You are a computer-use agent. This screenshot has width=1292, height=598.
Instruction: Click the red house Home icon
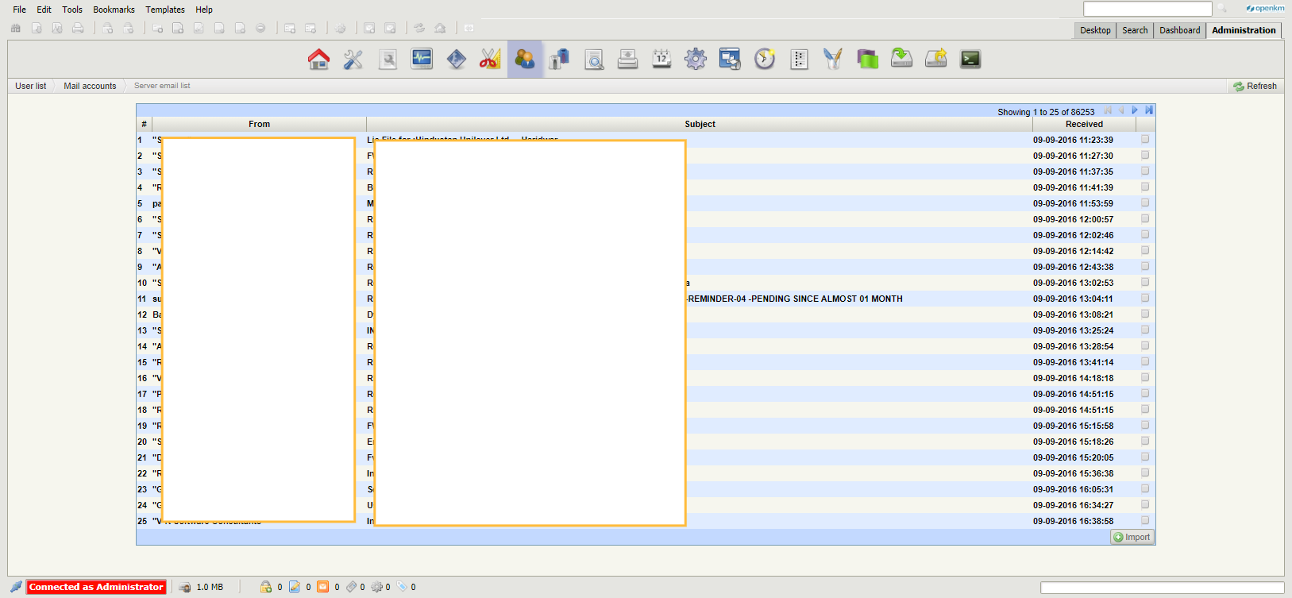tap(318, 60)
